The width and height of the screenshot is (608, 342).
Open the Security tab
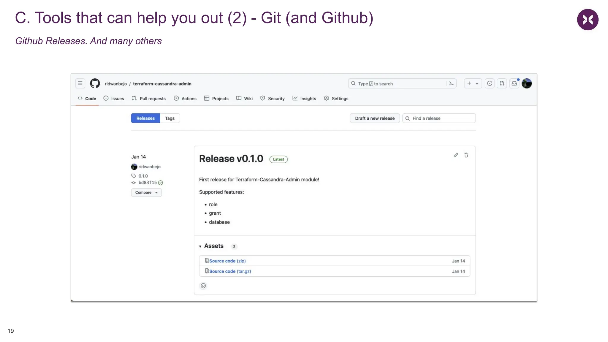273,99
